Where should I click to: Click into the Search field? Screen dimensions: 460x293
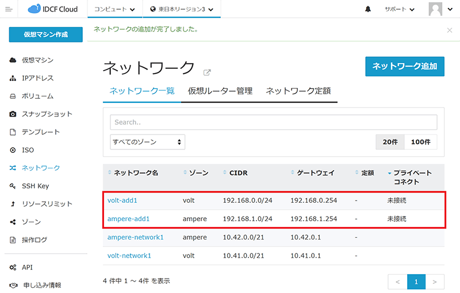[x=273, y=122]
